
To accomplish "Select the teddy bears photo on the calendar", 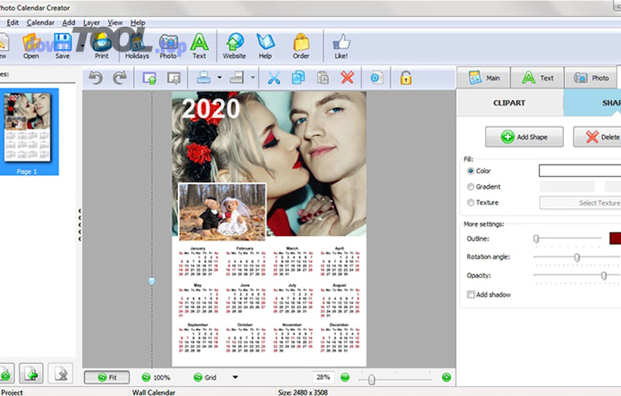I will coord(222,212).
